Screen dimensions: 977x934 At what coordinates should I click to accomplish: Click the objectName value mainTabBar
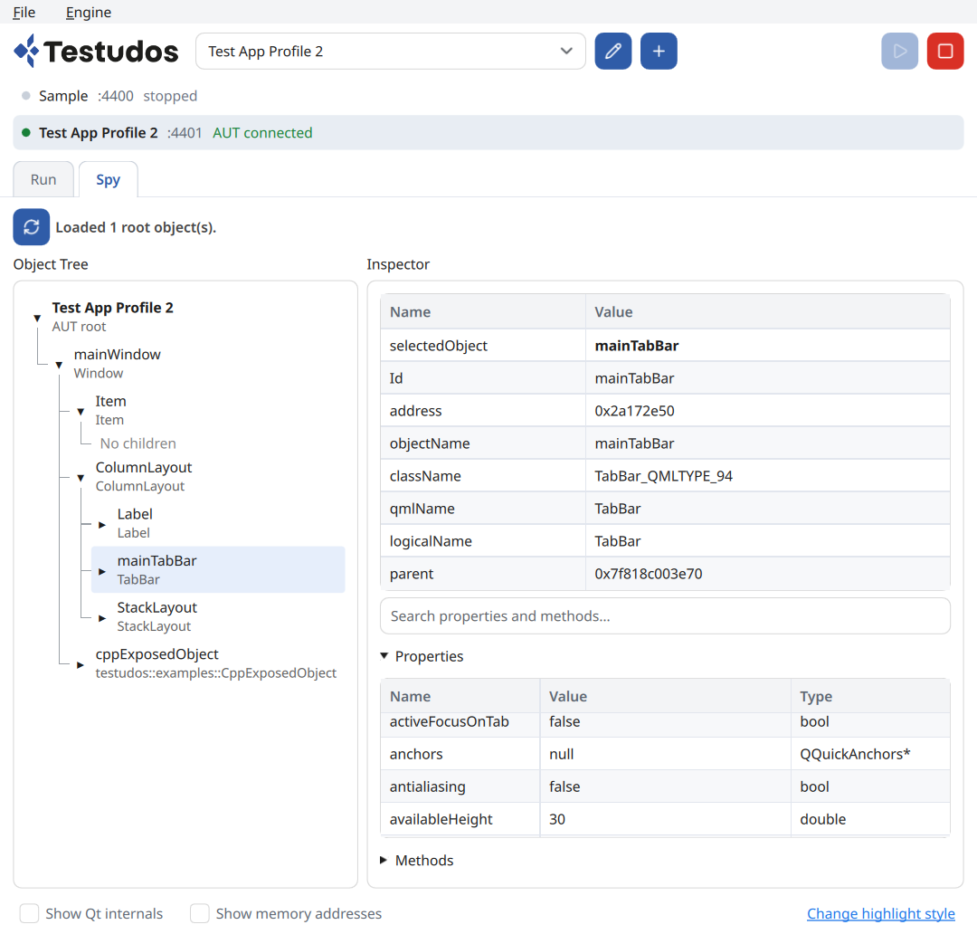tap(634, 443)
